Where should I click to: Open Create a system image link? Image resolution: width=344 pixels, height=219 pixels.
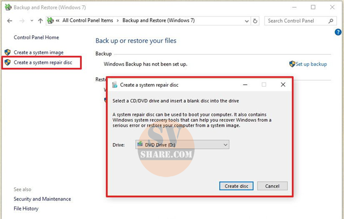pyautogui.click(x=39, y=52)
